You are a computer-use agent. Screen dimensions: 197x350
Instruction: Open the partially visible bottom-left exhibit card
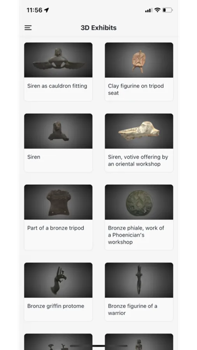tap(58, 342)
